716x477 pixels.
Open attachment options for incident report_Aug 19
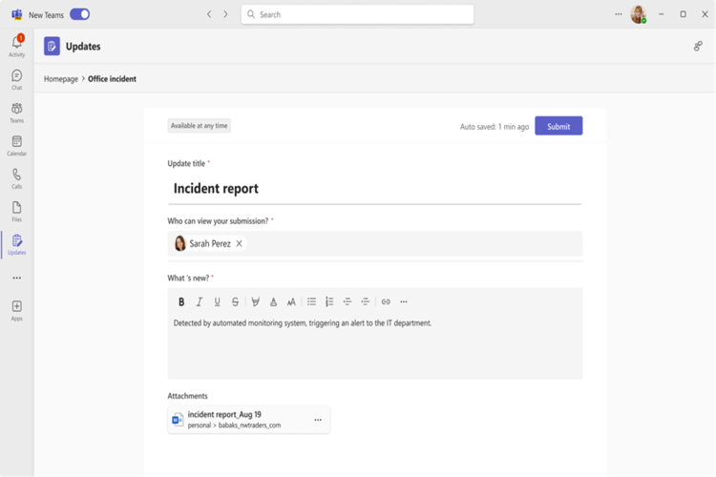click(x=318, y=420)
